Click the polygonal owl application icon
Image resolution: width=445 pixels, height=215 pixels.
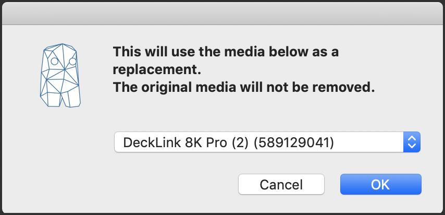tap(61, 76)
